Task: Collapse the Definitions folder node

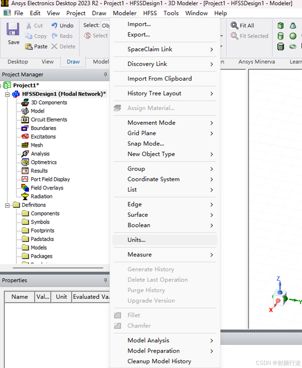Action: pos(7,205)
